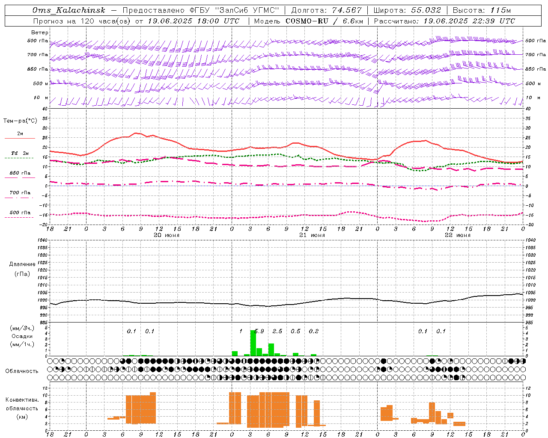Screen dimensions: 548x438
Task: Click the 'Давление' pressure panel label
Action: pos(22,264)
